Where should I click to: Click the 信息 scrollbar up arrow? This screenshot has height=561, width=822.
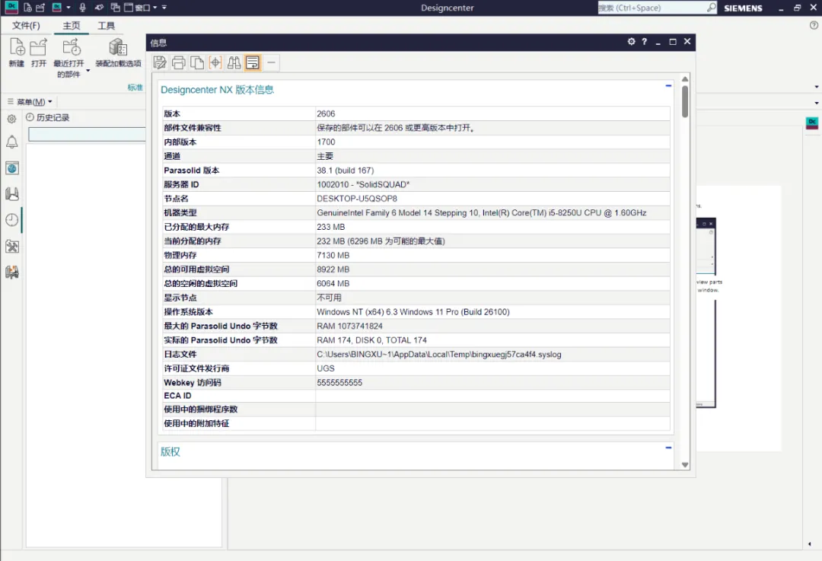click(x=685, y=78)
